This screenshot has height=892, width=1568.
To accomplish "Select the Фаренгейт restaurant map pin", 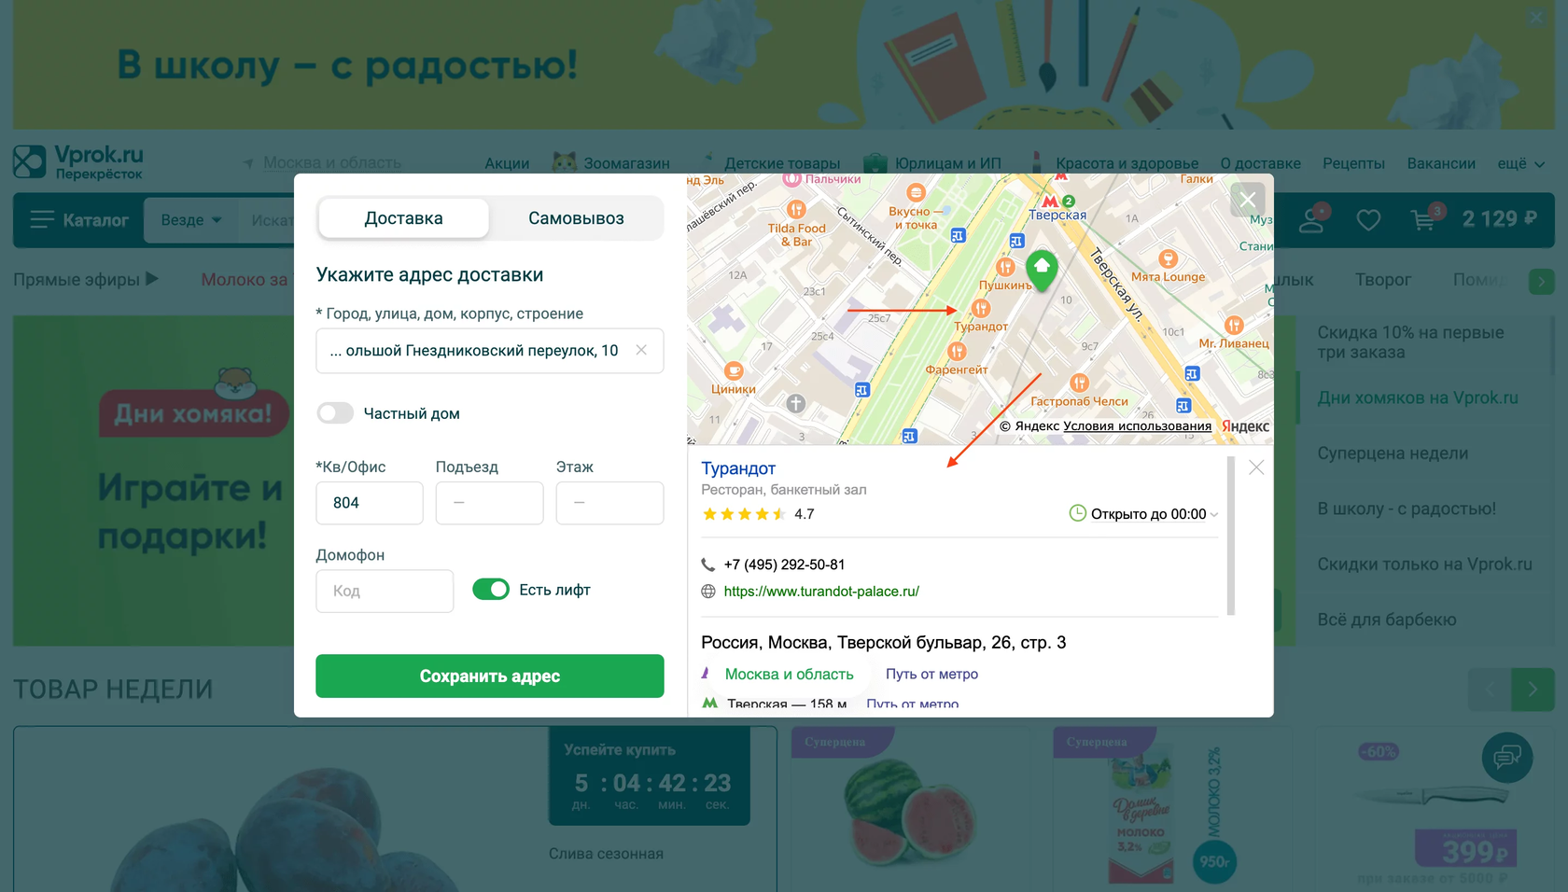I will (x=957, y=351).
